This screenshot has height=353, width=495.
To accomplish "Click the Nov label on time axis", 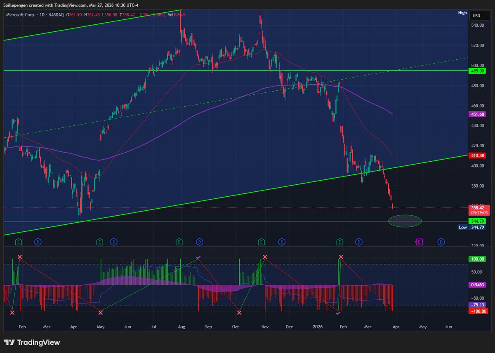I will pyautogui.click(x=265, y=327).
